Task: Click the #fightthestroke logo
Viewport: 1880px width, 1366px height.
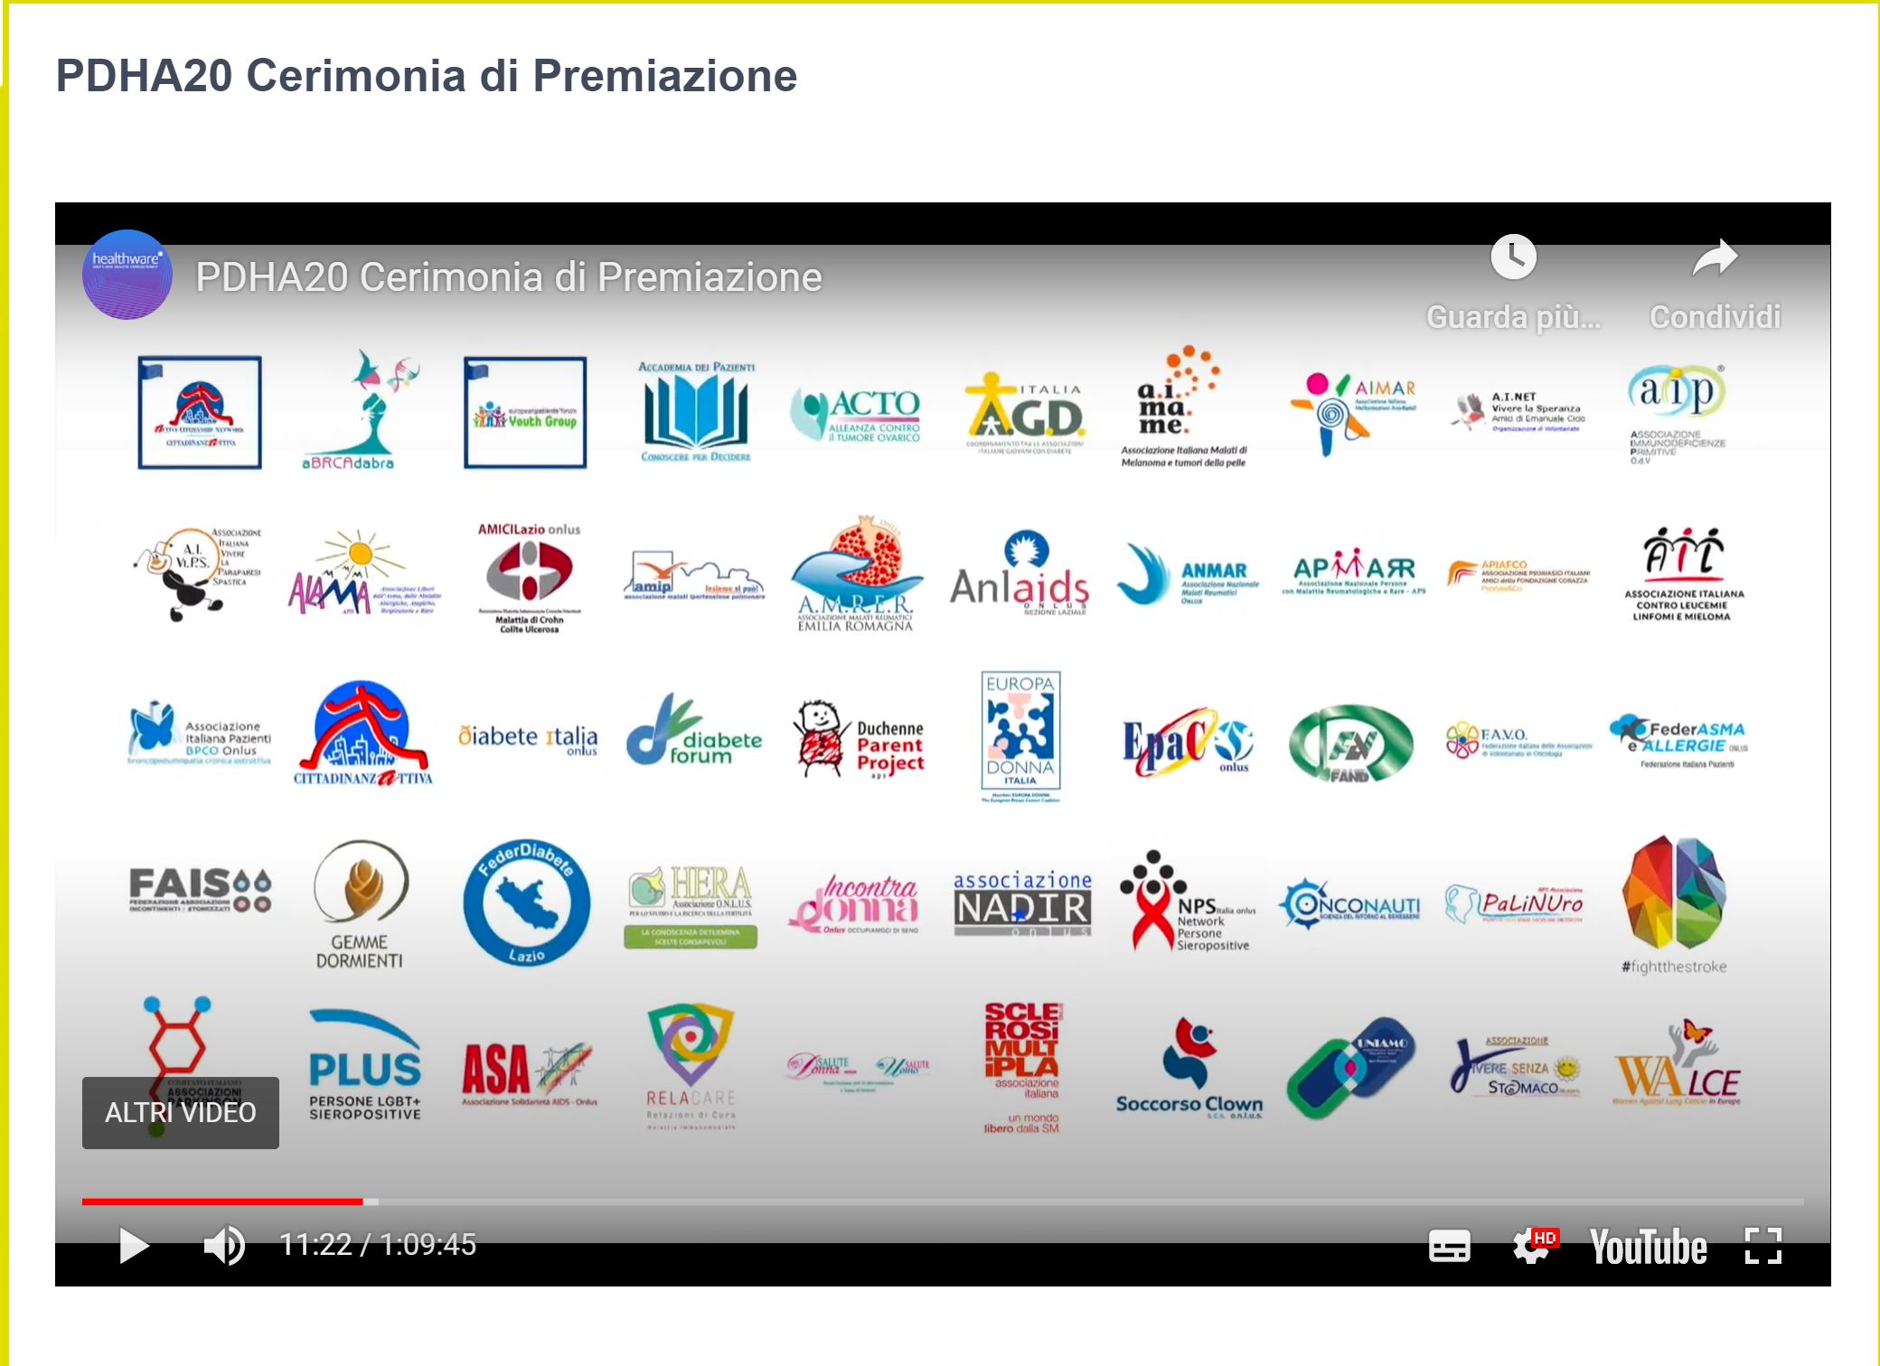Action: pyautogui.click(x=1674, y=904)
